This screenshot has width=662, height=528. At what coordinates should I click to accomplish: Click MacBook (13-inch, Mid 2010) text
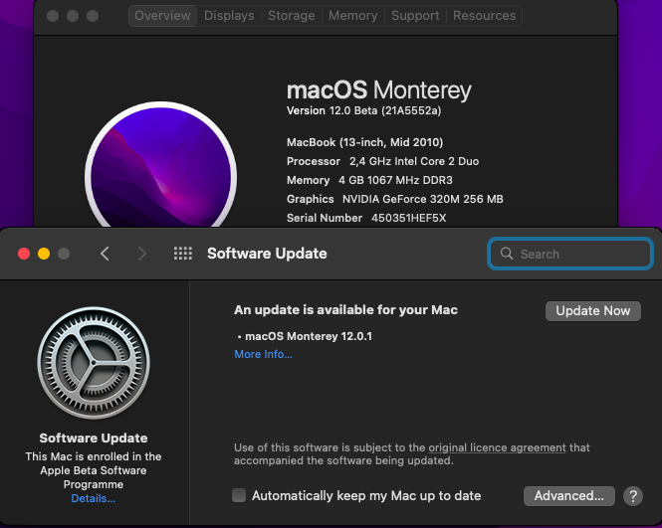click(x=364, y=142)
